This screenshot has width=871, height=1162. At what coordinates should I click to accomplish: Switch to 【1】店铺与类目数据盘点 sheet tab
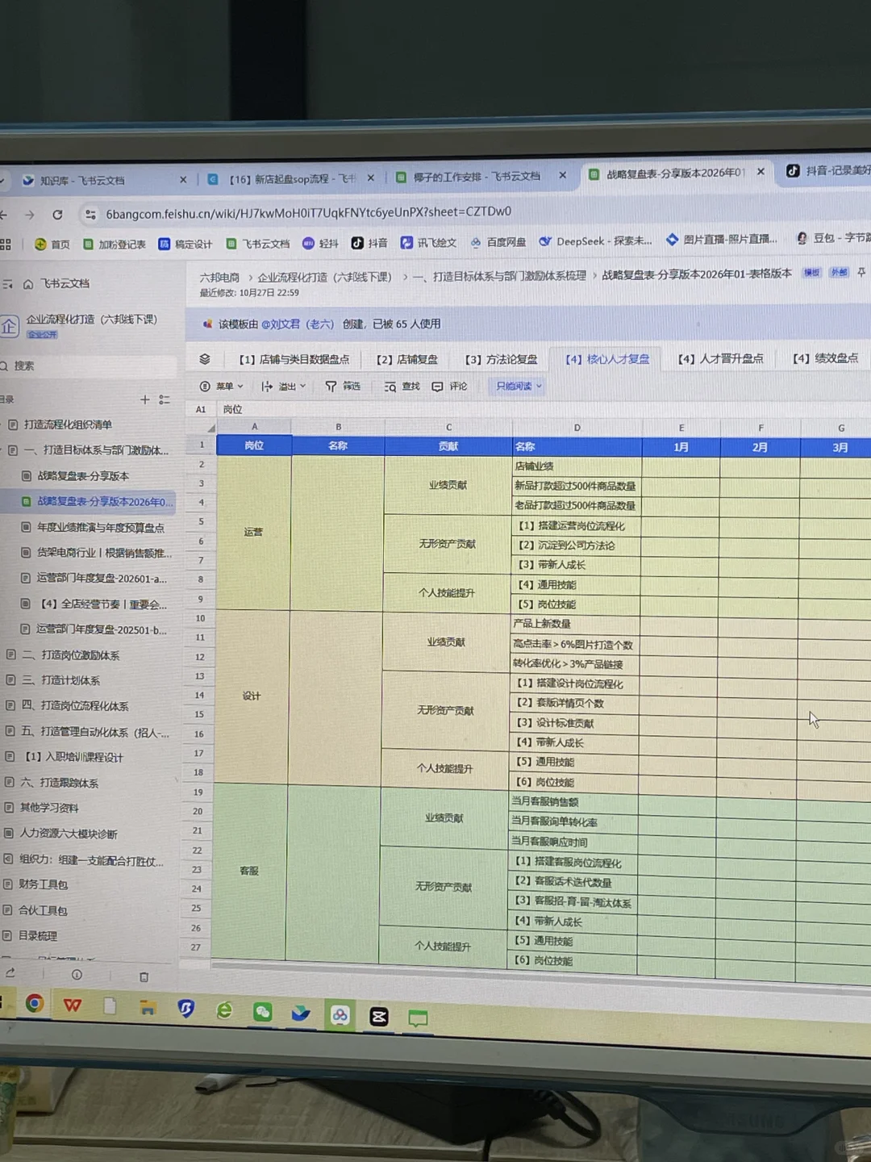pos(294,359)
